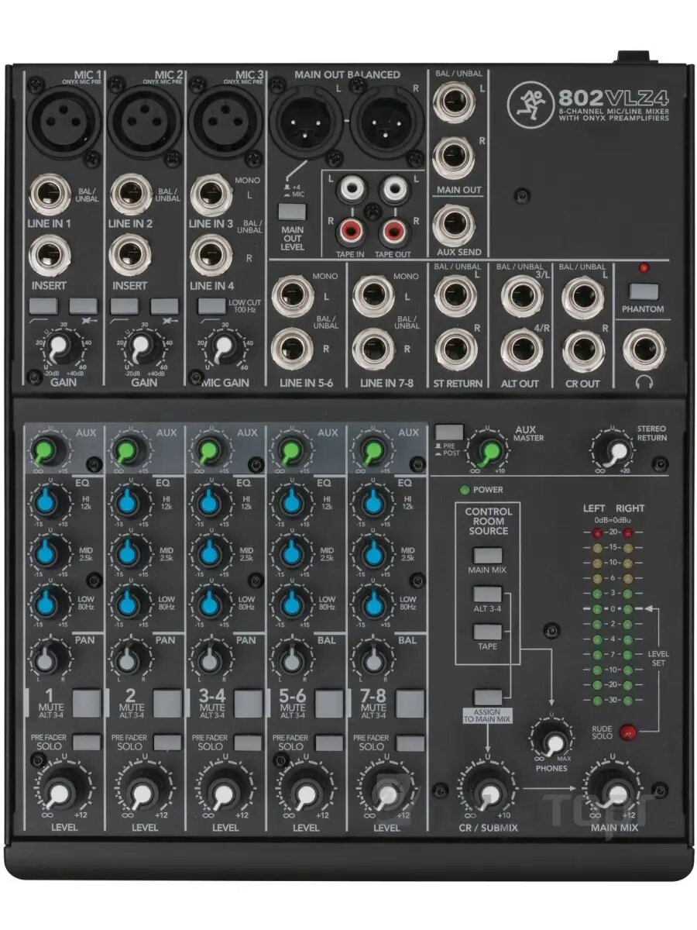Viewport: 697px width, 930px height.
Task: Click the PHONES volume knob
Action: click(x=551, y=742)
